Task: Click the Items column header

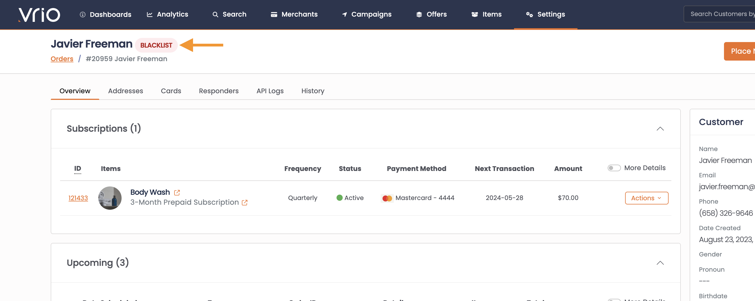Action: click(111, 169)
